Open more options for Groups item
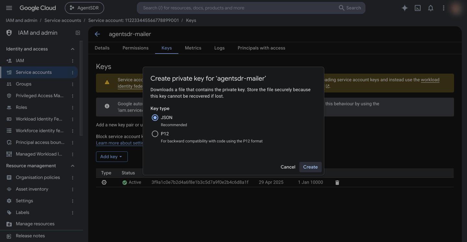This screenshot has height=242, width=467. point(73,84)
